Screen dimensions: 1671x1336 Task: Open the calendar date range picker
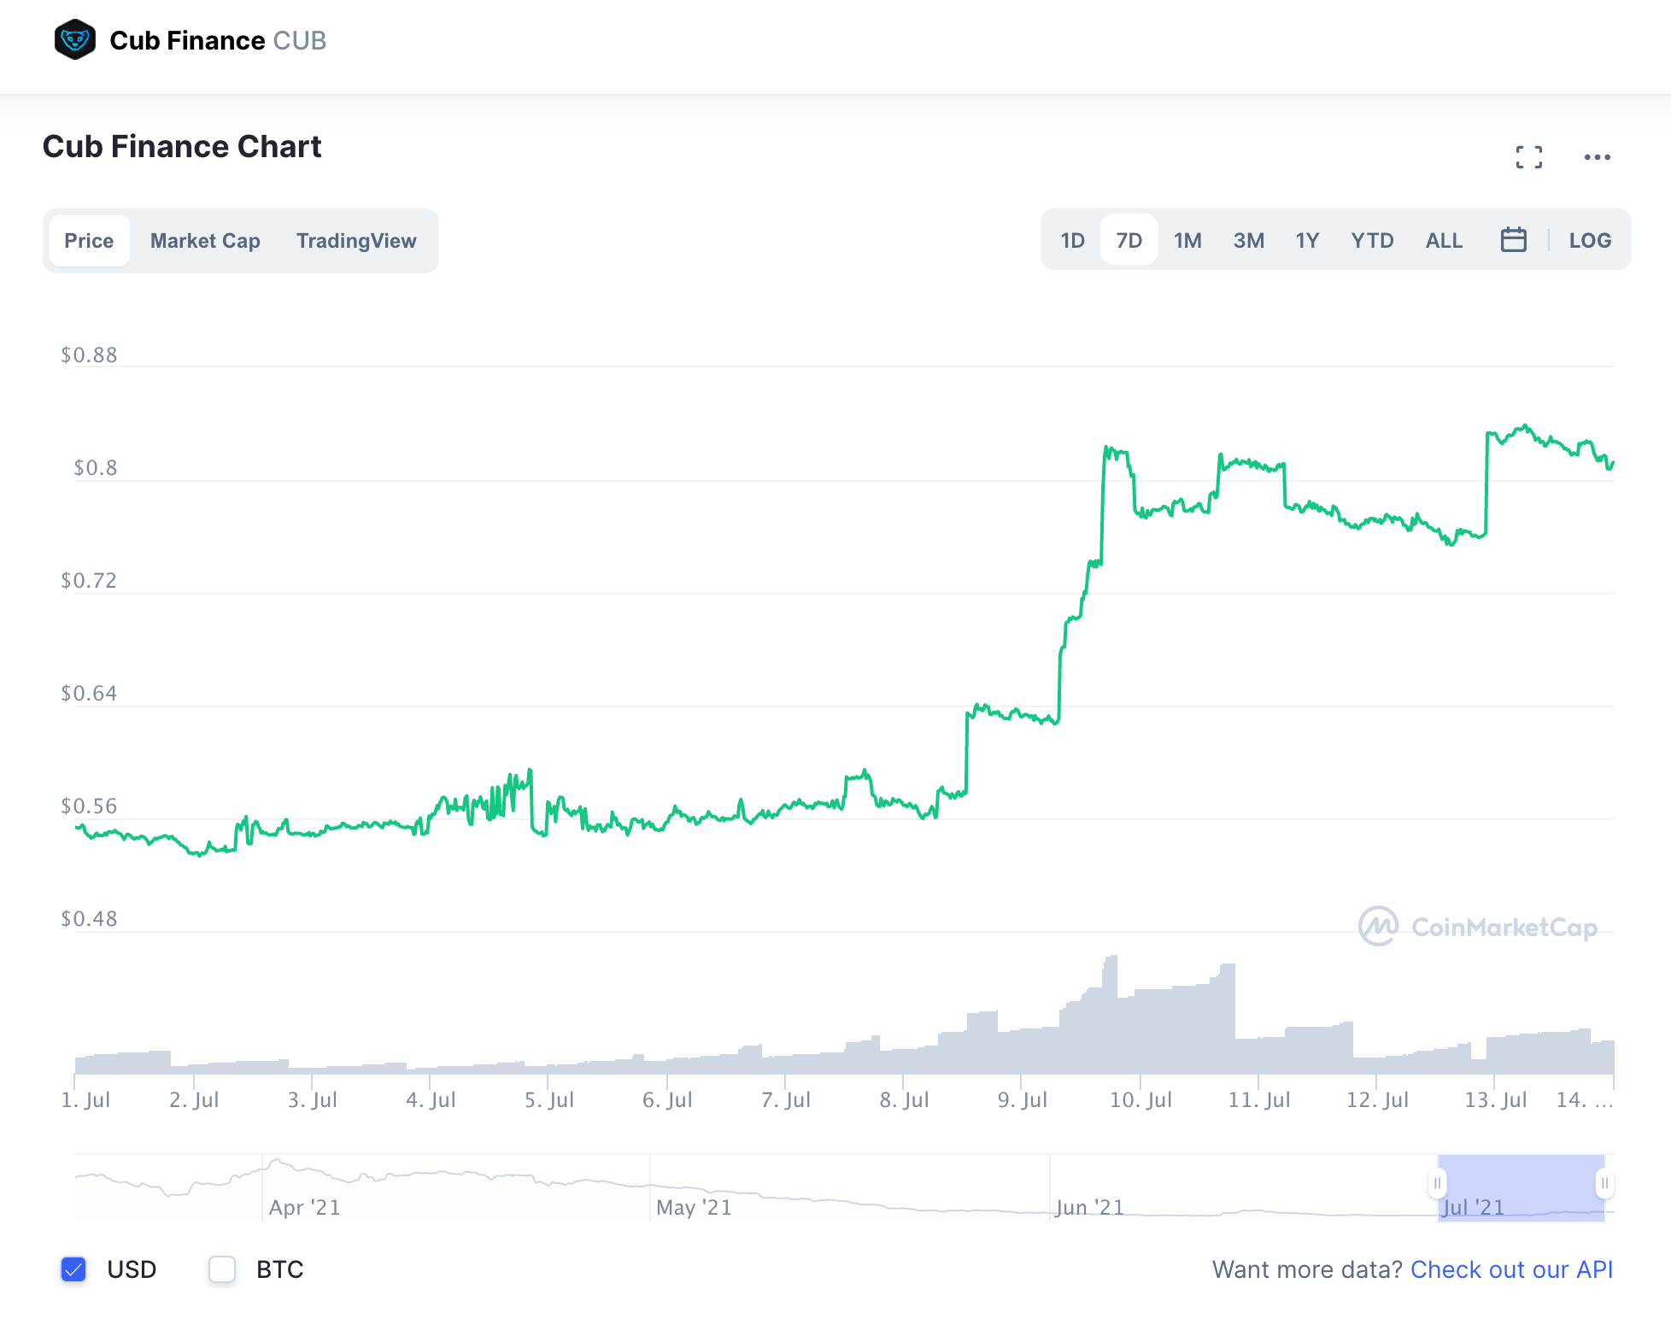[1513, 240]
